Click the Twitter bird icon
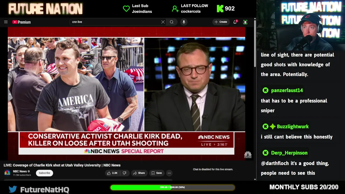This screenshot has width=345, height=194. point(13,189)
